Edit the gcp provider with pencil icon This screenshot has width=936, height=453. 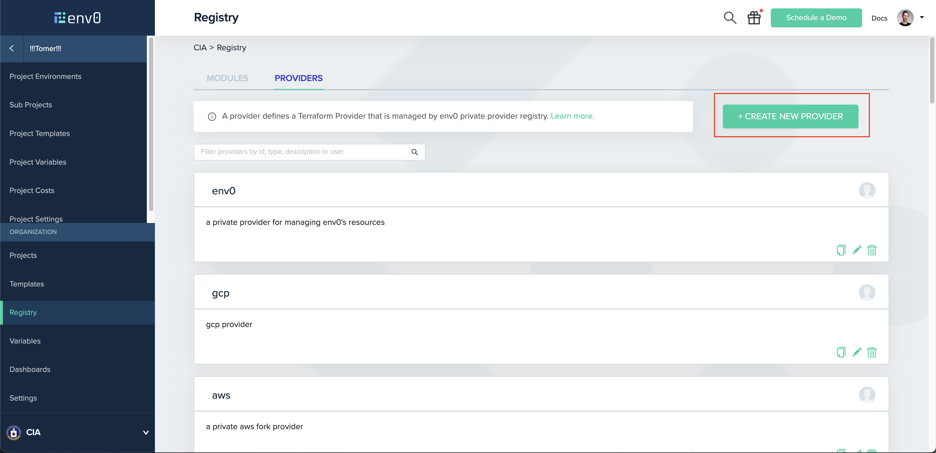[x=857, y=352]
